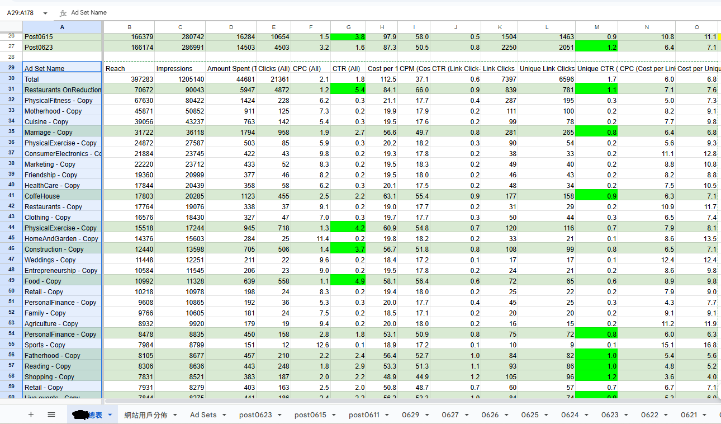Click the horizontal scrollbar above sheet tabs
Viewport: 721px width, 424px height.
pos(391,401)
